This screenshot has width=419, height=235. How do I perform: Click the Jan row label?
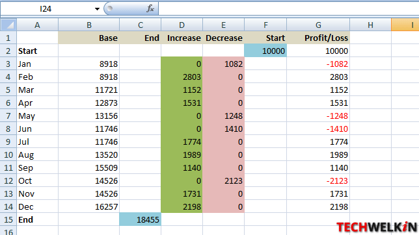25,64
